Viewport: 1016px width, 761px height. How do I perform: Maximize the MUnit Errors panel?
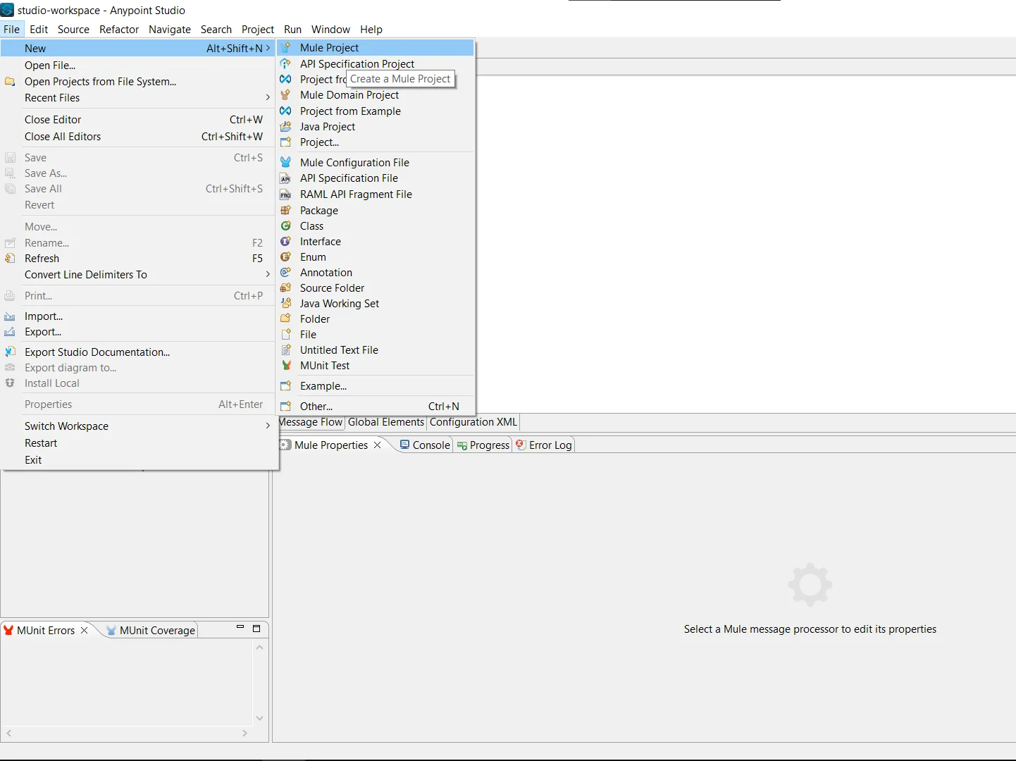(256, 629)
